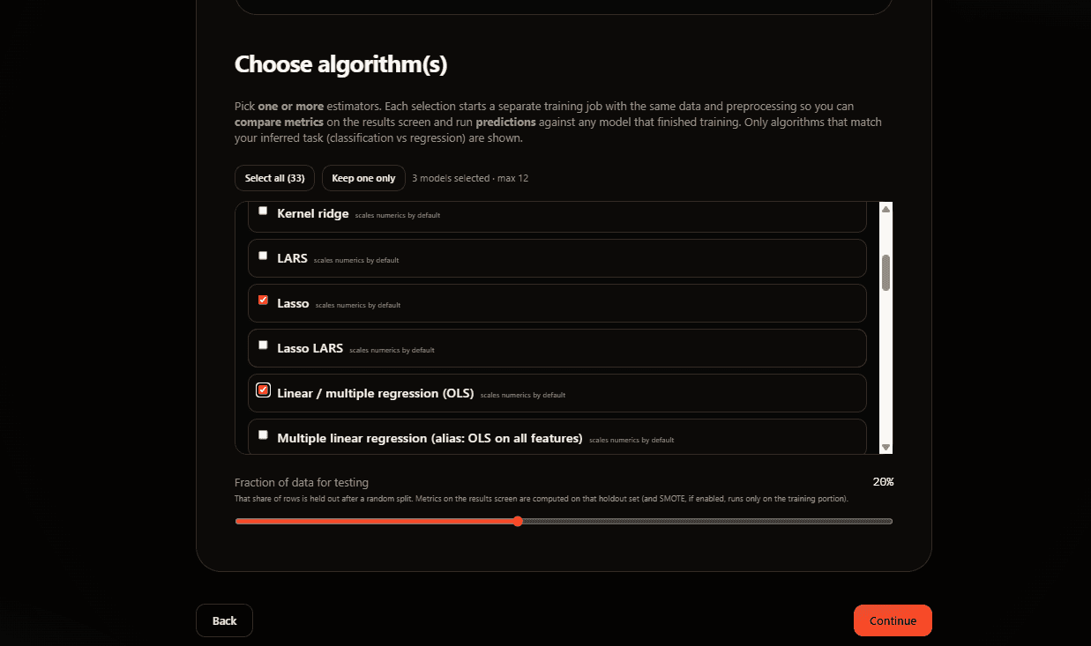Click the orange Continue button
Image resolution: width=1091 pixels, height=646 pixels.
tap(892, 620)
